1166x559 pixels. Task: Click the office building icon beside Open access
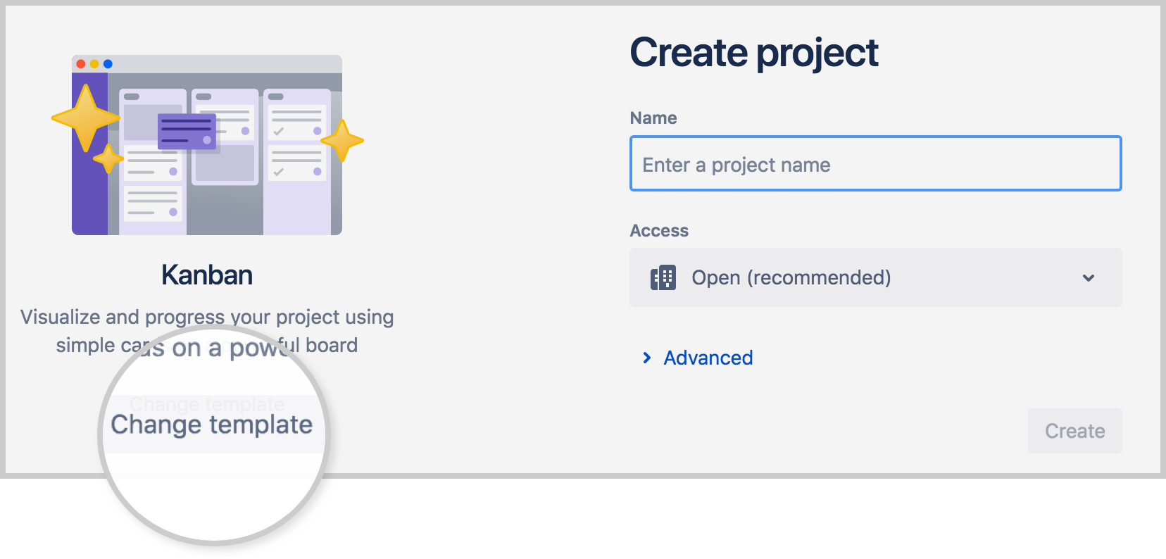(x=662, y=277)
